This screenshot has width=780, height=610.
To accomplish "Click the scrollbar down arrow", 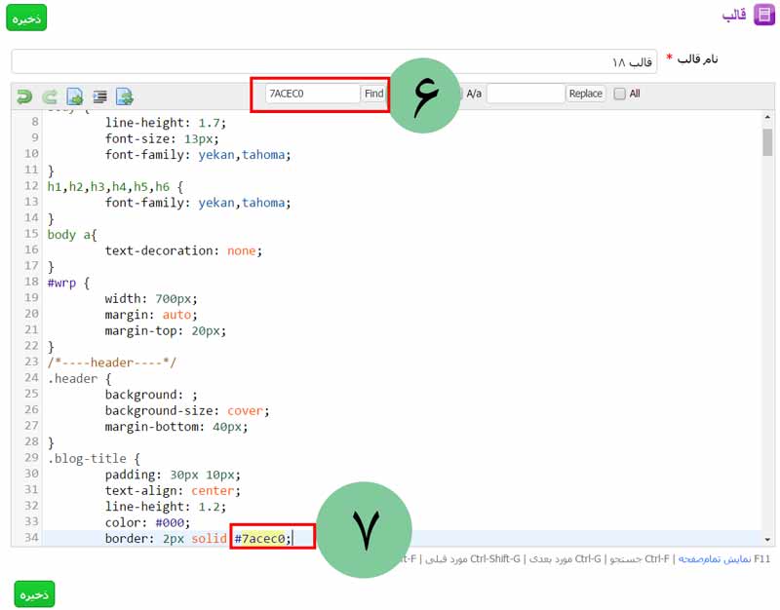I will [x=767, y=540].
